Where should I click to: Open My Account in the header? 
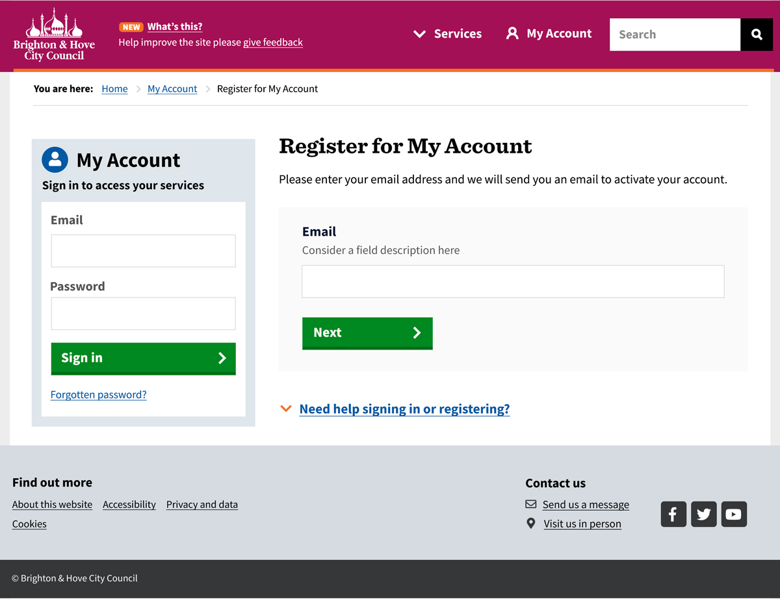[x=549, y=34]
